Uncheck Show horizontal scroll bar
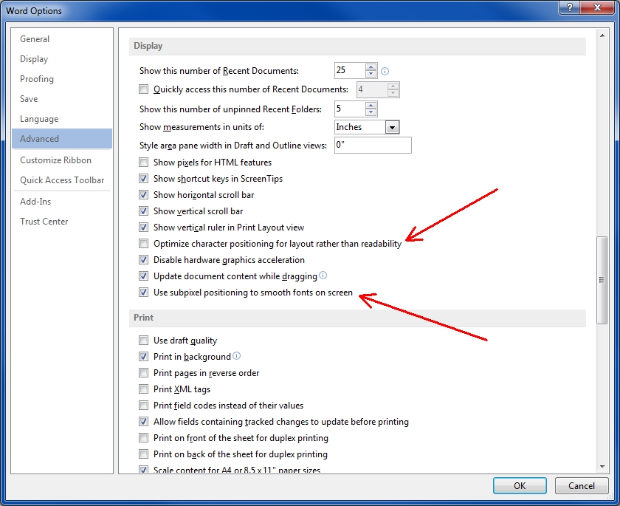 (143, 194)
